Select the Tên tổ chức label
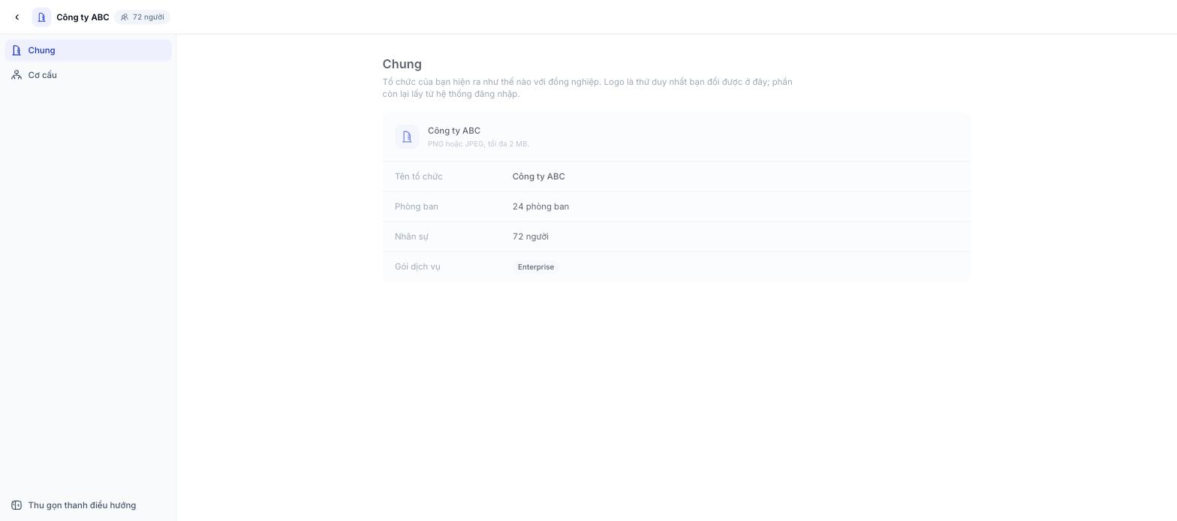 point(419,176)
